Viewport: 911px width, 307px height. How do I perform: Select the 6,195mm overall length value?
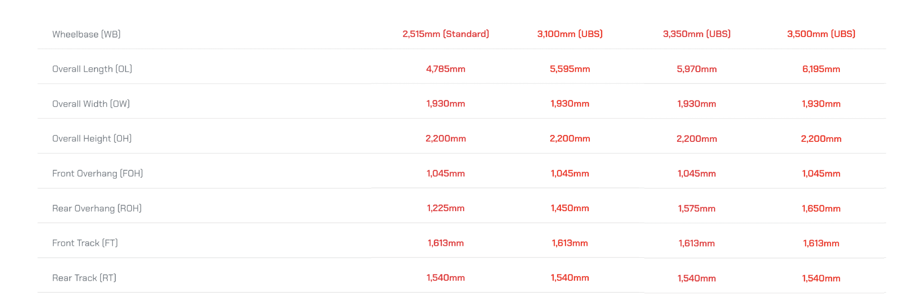[x=821, y=69]
